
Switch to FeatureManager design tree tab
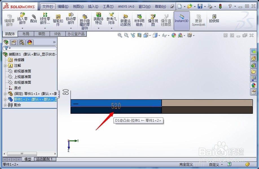pyautogui.click(x=6, y=42)
